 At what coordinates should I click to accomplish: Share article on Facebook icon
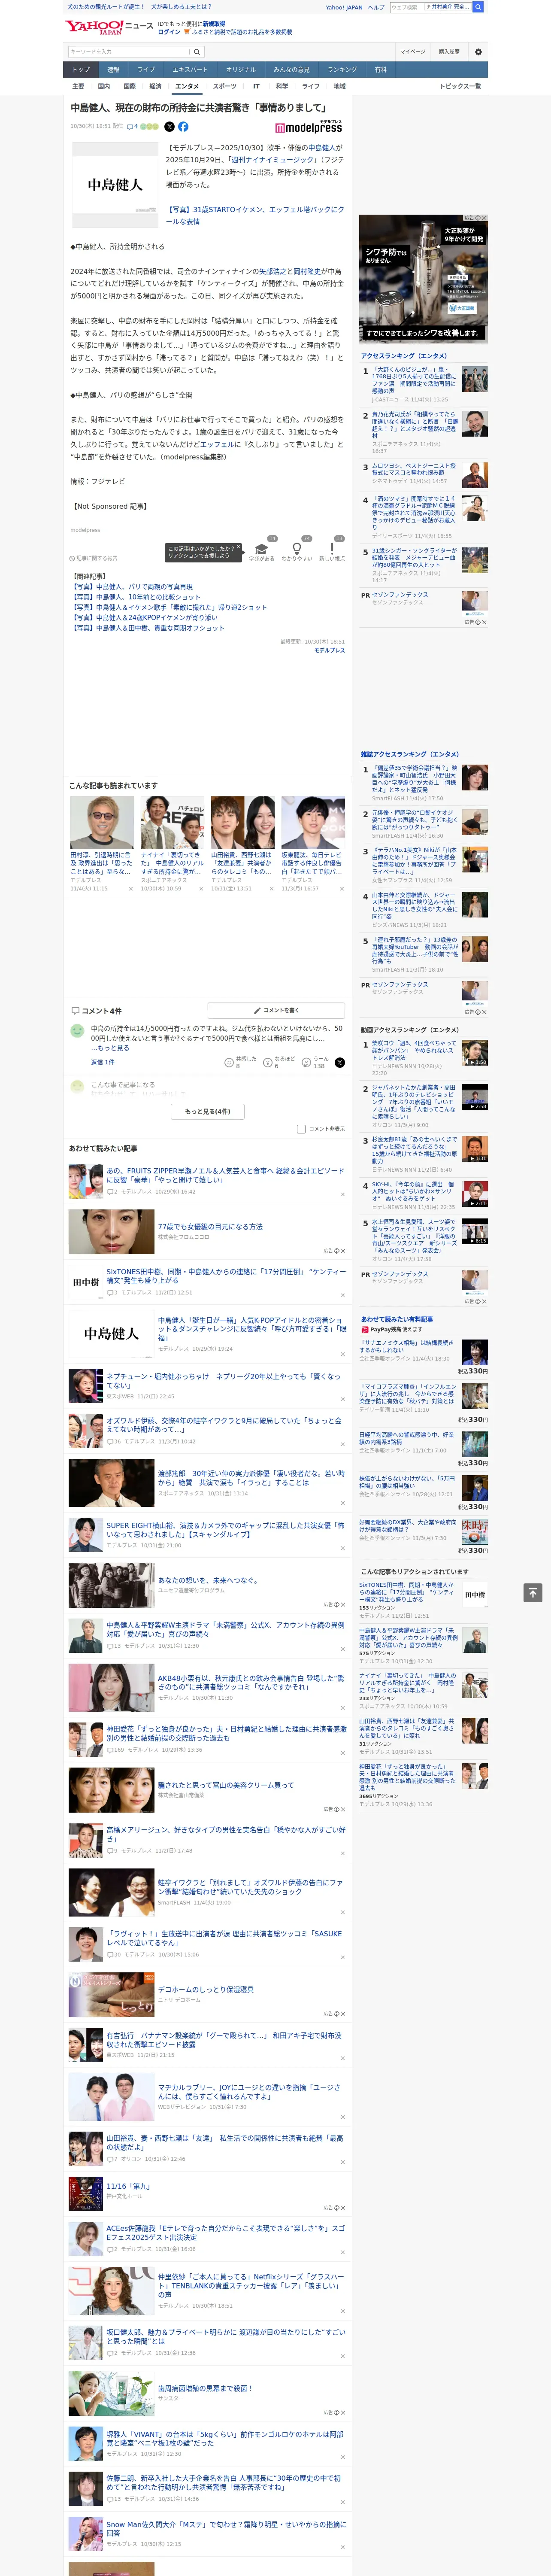183,127
